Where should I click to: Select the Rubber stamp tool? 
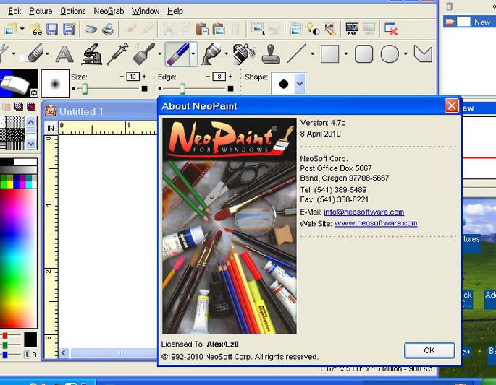coord(271,54)
